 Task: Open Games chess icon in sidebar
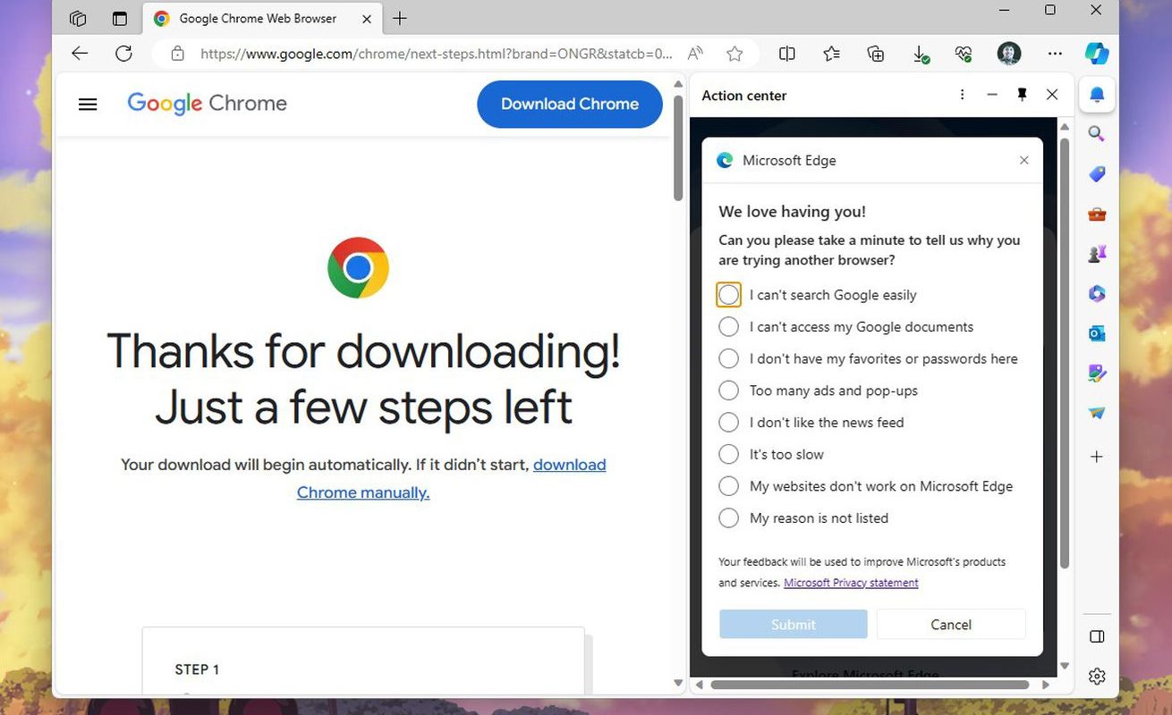pos(1097,254)
